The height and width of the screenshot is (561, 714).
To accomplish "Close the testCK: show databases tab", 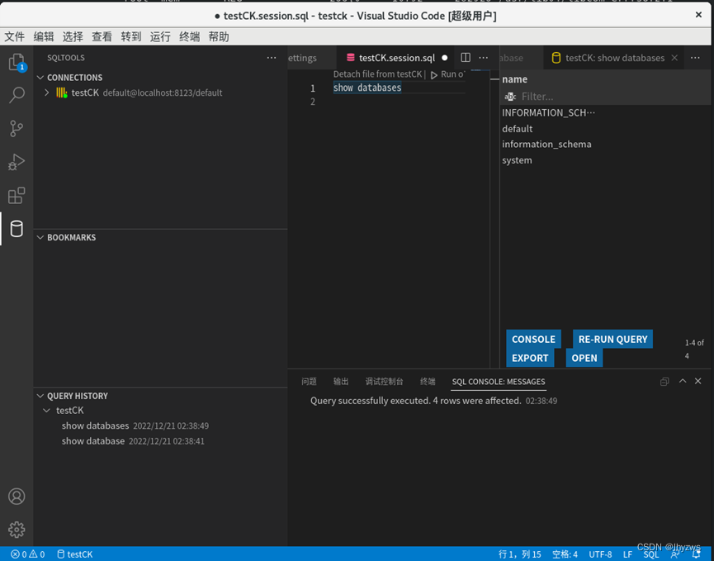I will (675, 58).
